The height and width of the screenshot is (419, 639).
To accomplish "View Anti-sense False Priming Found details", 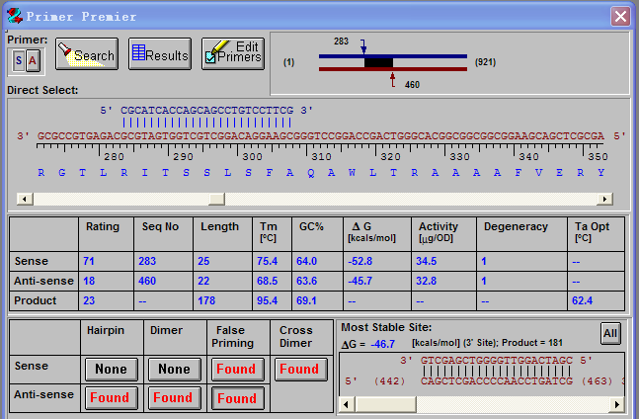I will pyautogui.click(x=236, y=398).
